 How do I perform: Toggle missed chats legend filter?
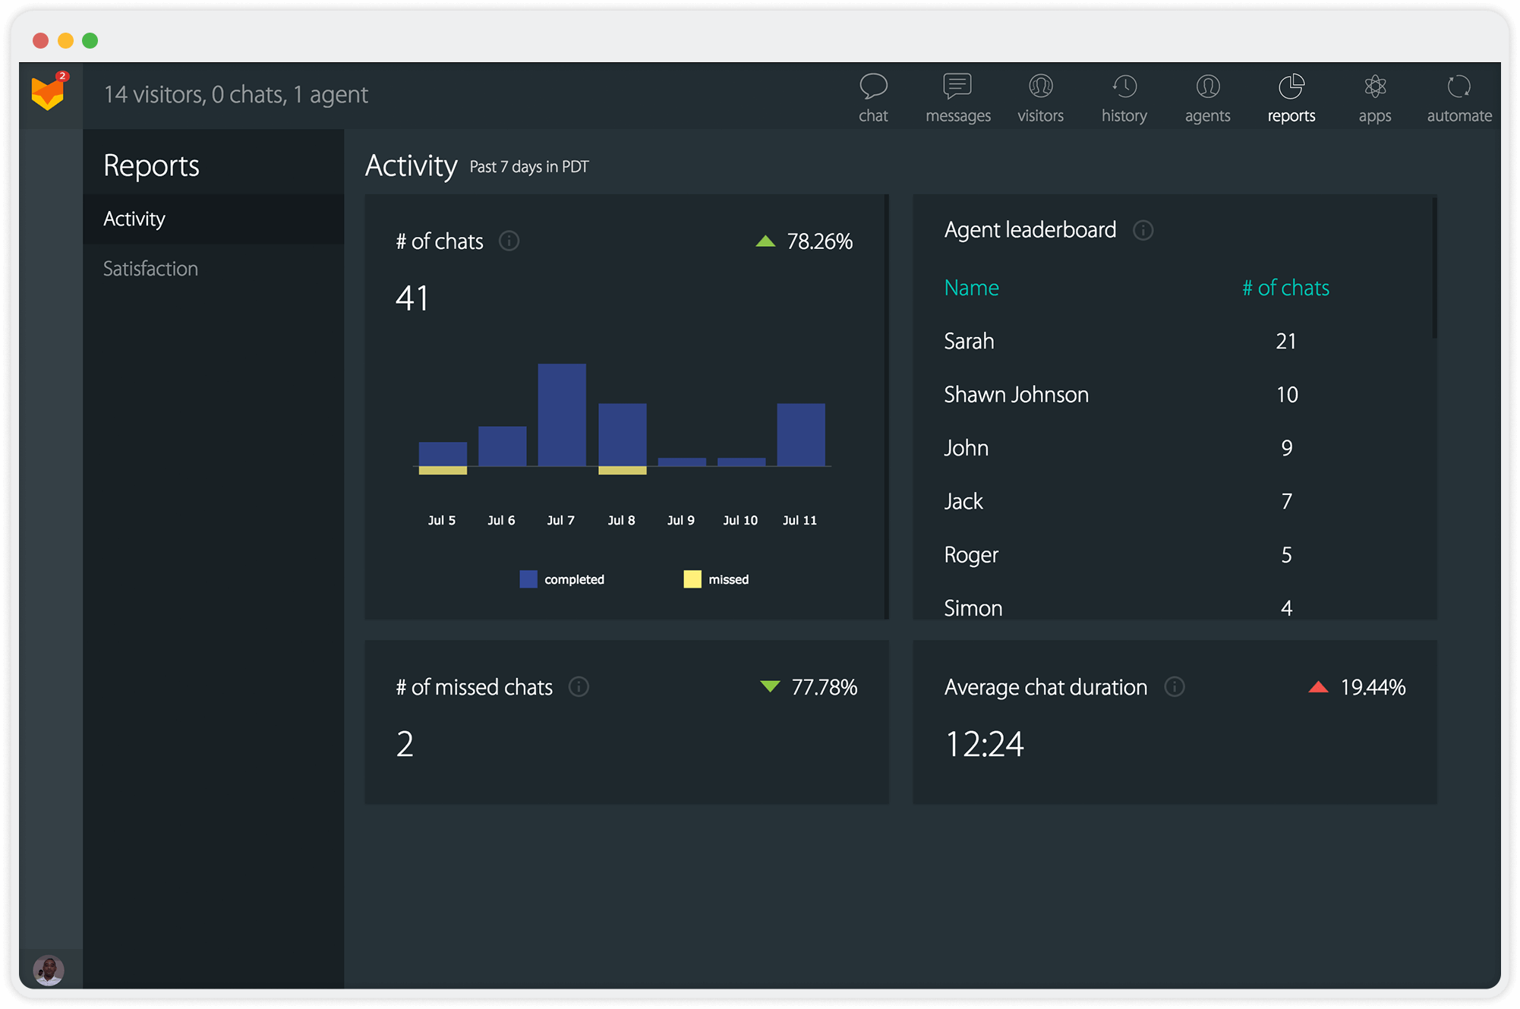click(714, 579)
